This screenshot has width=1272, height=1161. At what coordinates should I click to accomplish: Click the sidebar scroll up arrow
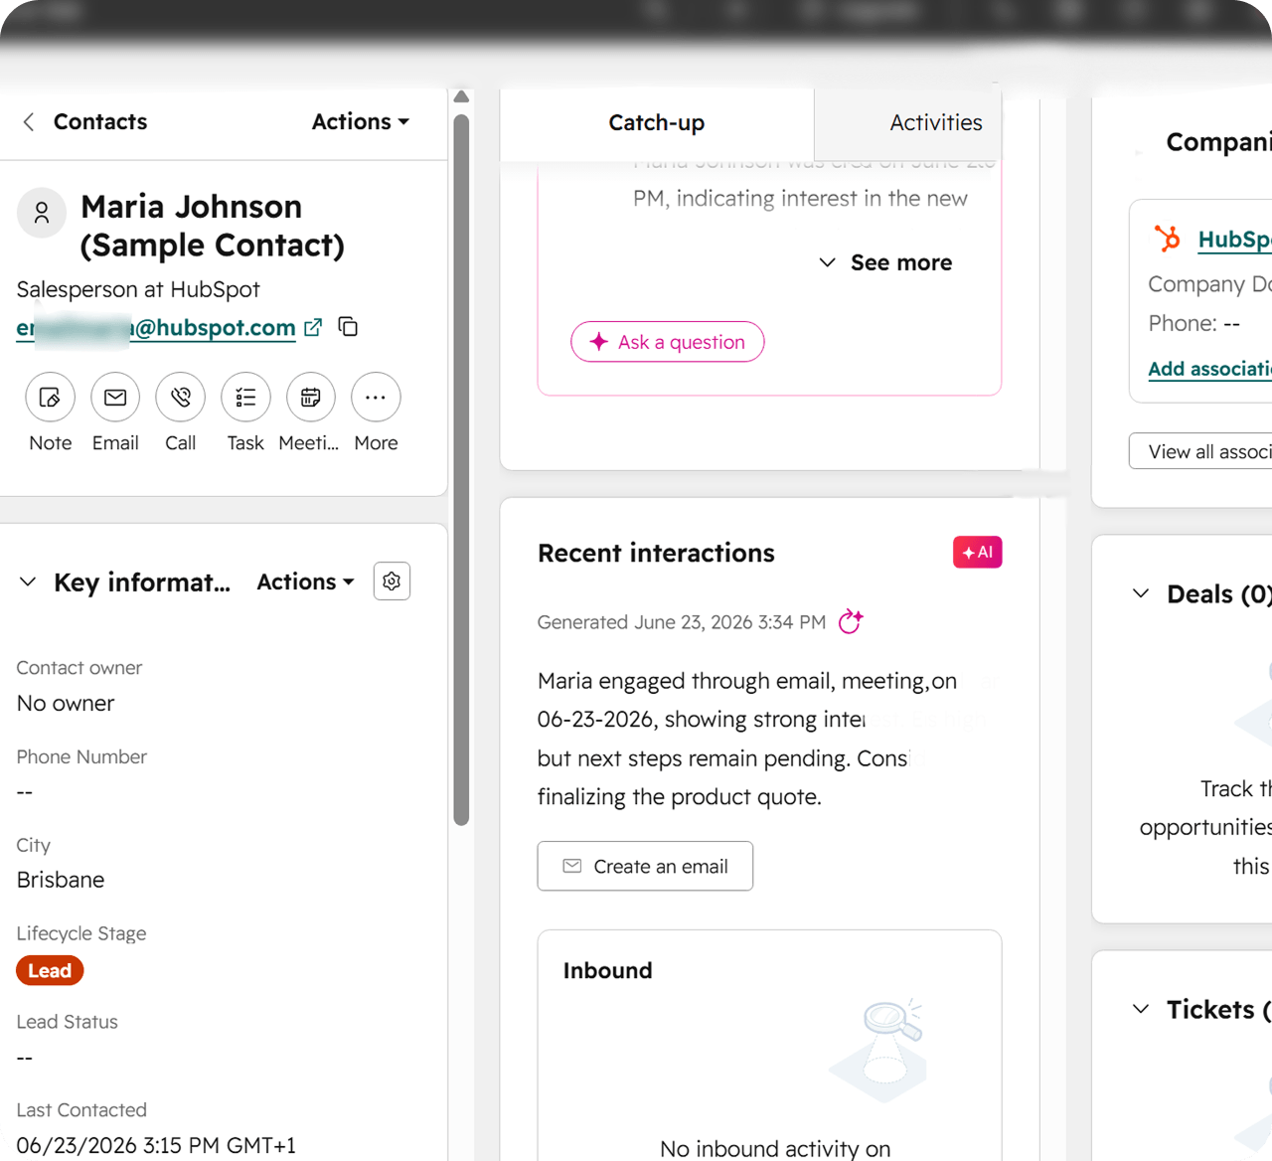[x=461, y=97]
